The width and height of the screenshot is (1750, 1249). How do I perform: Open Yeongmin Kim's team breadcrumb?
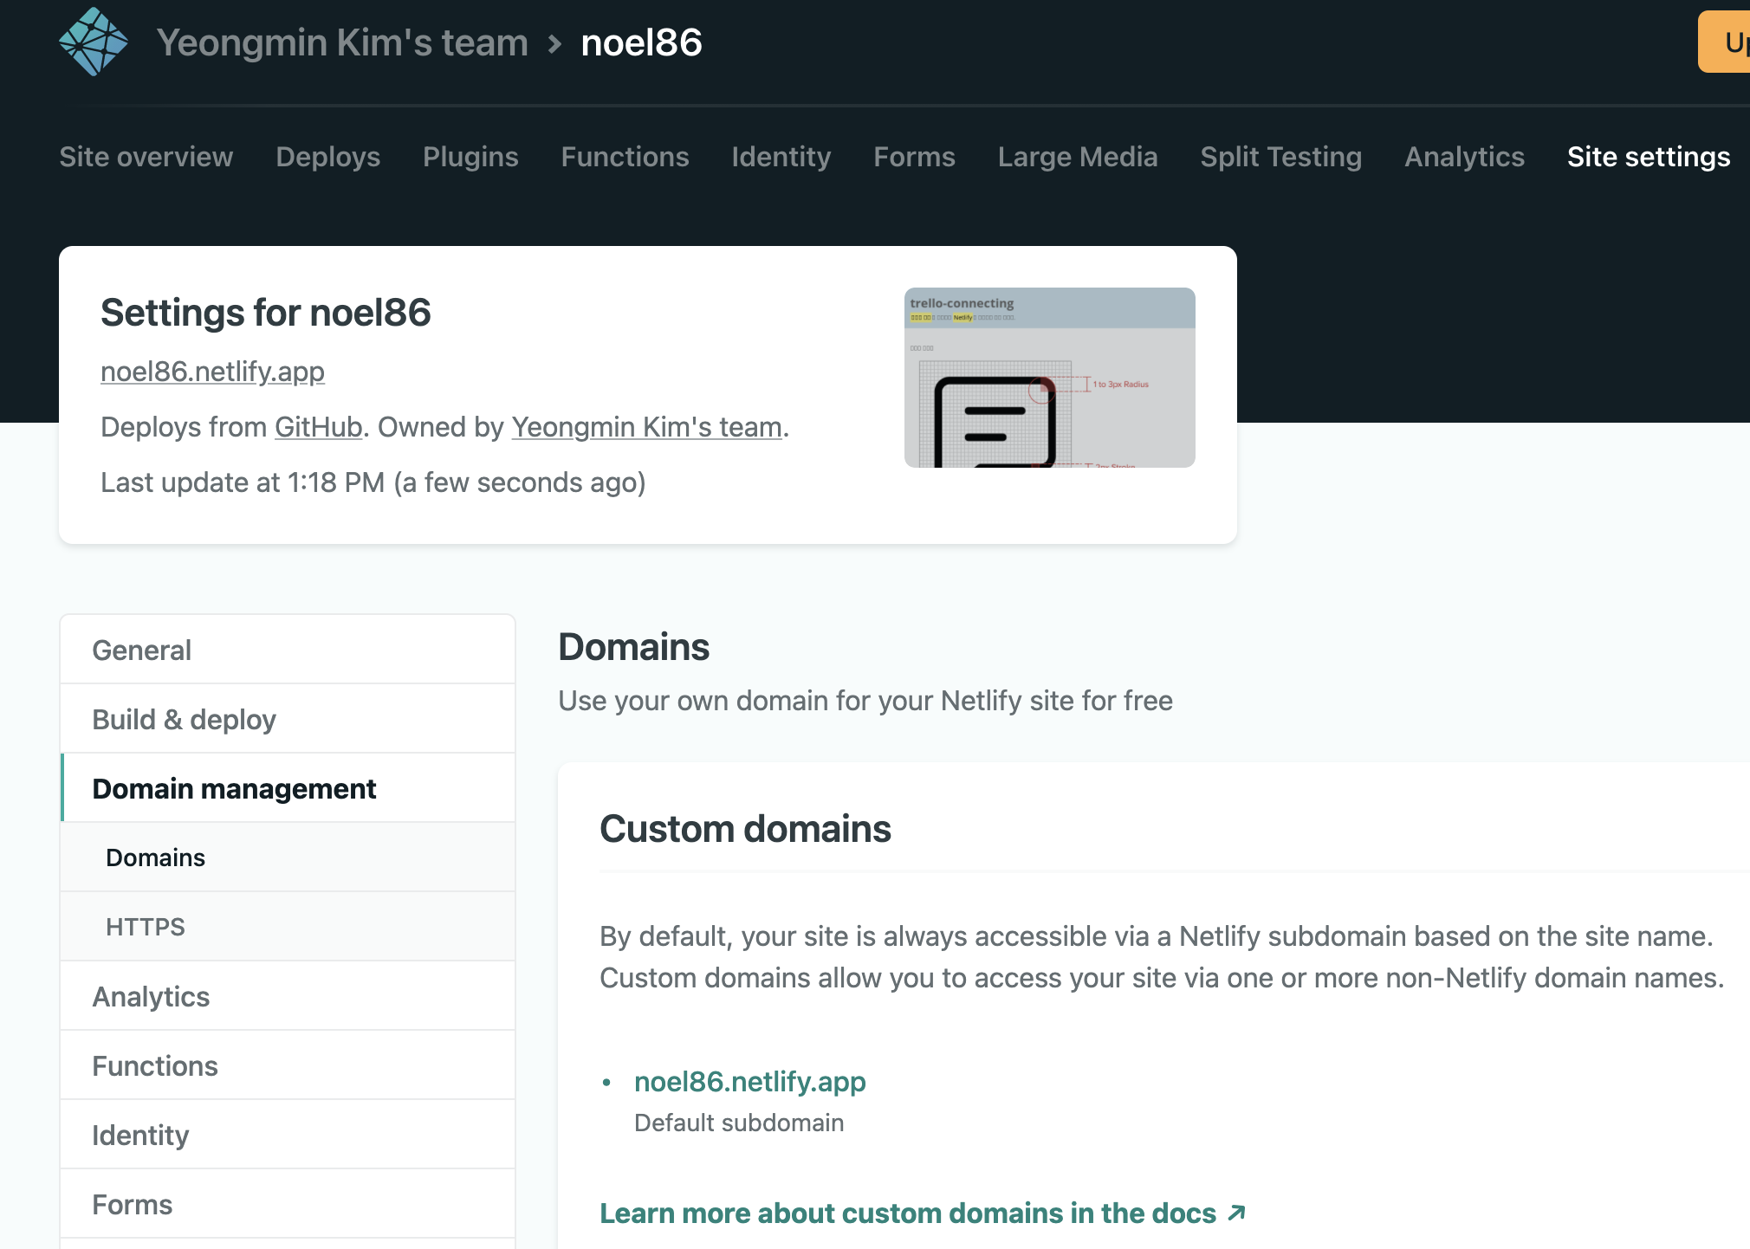342,42
